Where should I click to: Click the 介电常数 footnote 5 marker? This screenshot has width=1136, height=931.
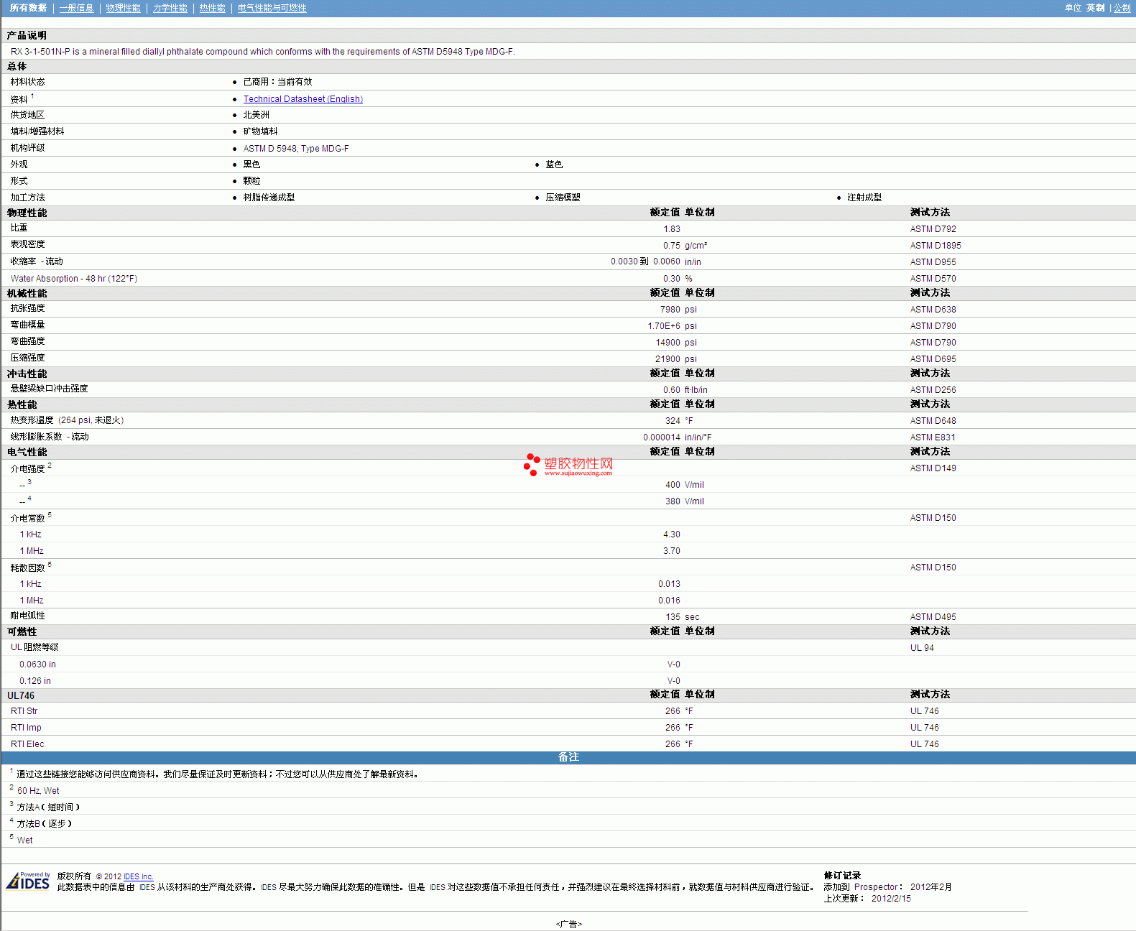50,515
